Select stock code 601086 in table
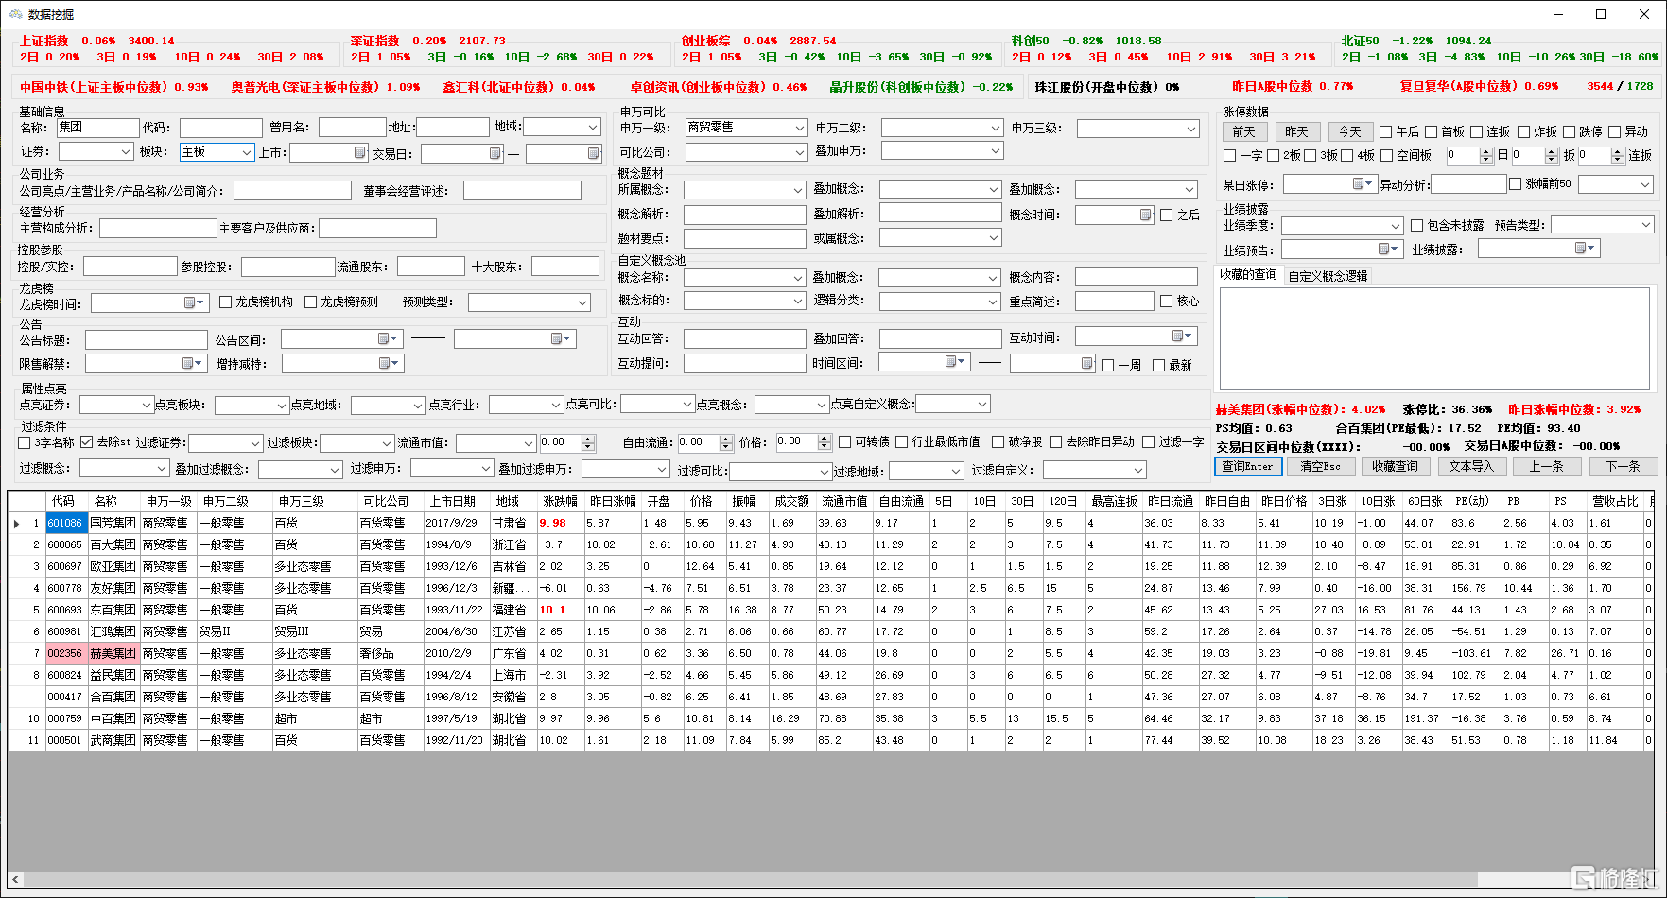The image size is (1667, 898). pyautogui.click(x=65, y=523)
